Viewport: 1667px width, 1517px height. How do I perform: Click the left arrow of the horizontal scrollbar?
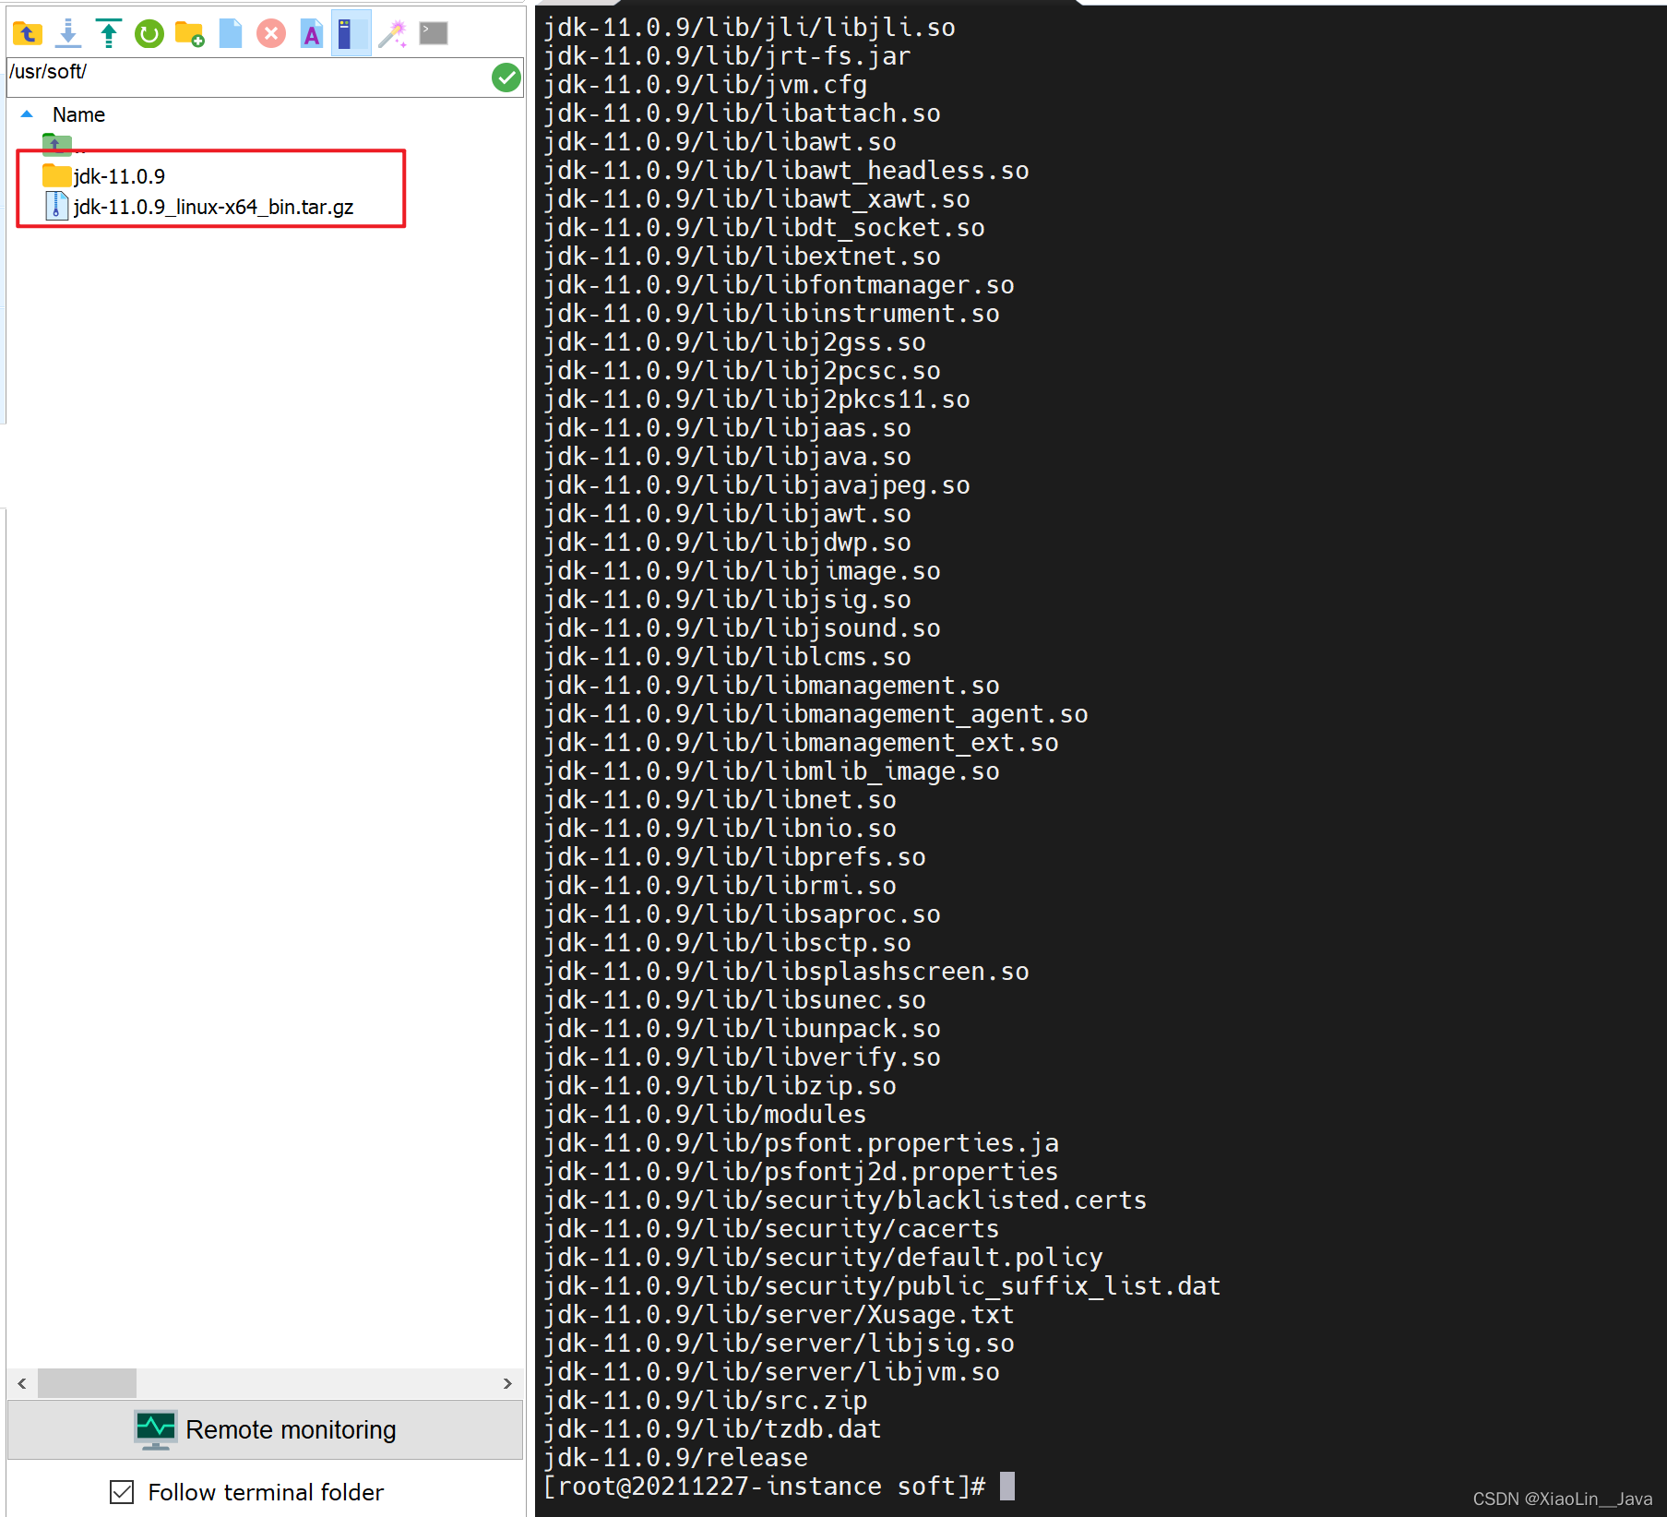[x=22, y=1383]
